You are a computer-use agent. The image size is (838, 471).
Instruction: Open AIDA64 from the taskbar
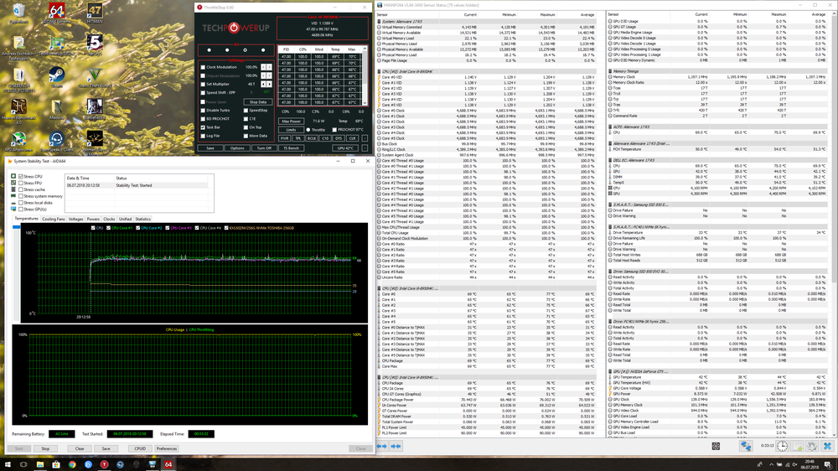pyautogui.click(x=168, y=463)
